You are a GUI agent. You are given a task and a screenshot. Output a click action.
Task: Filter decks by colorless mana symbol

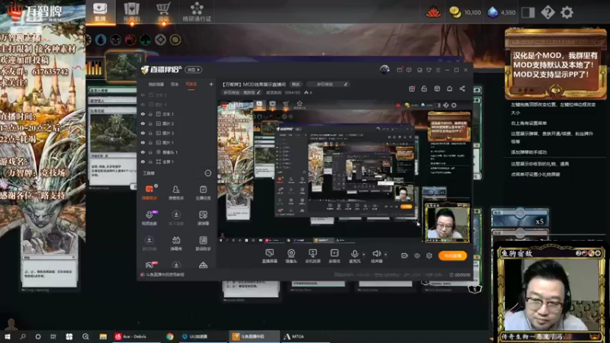tap(160, 40)
